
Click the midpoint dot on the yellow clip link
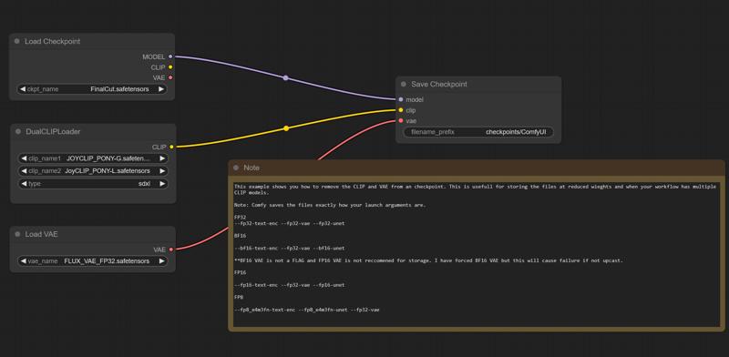(286, 128)
